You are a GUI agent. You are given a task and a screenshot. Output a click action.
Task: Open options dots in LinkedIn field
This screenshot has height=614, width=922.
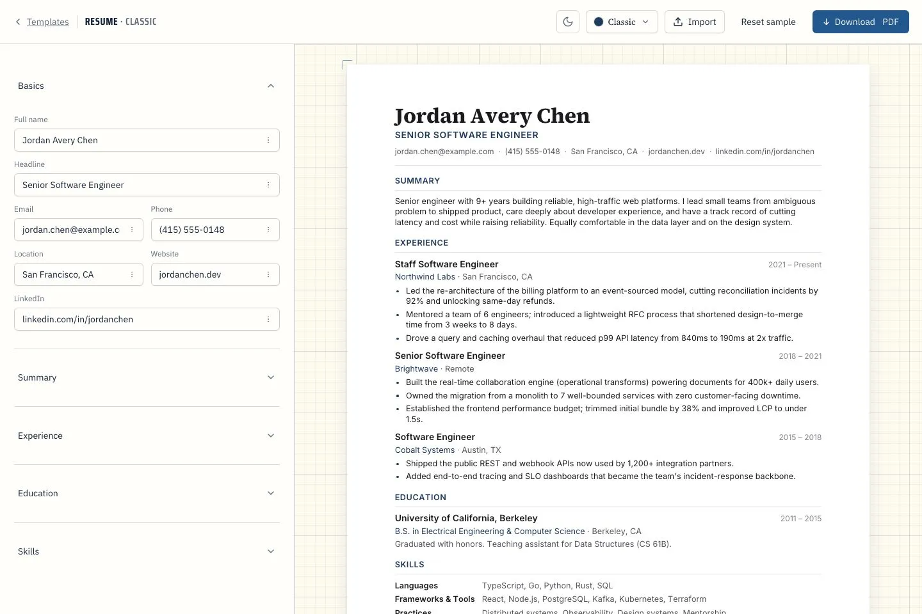(268, 319)
